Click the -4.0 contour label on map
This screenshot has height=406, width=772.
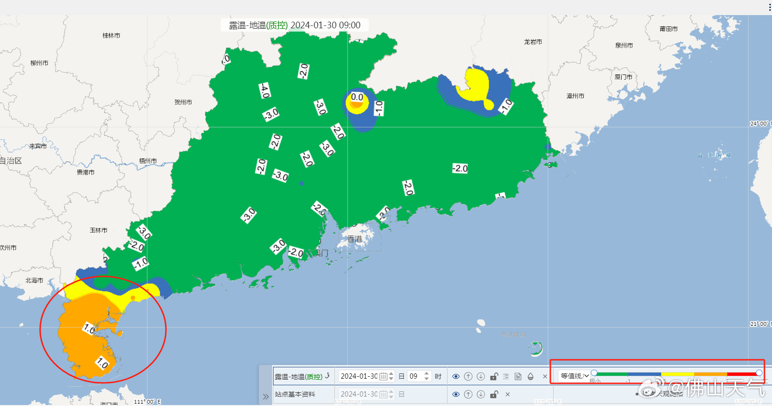tap(265, 91)
